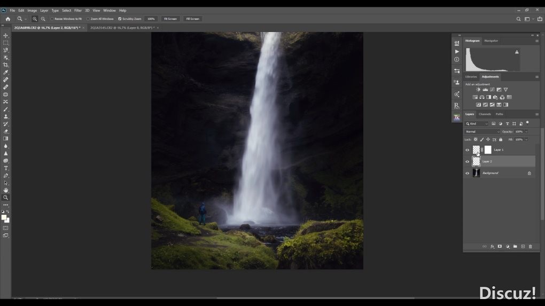Toggle lock all padlock in Layers

(501, 139)
